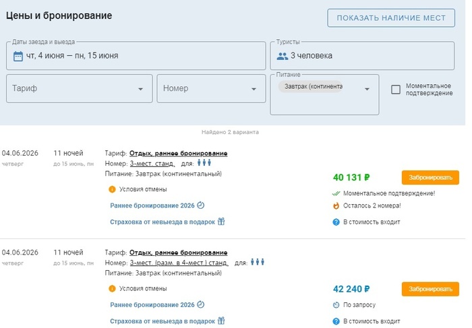Open tariff link Отдых, раннее бронирование in second offer
Screen dimensions: 472x328
click(178, 253)
